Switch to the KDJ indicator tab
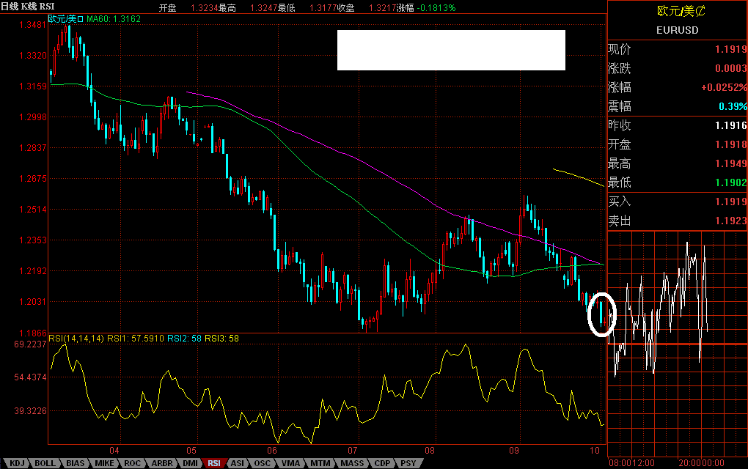This screenshot has height=469, width=748. [18, 463]
